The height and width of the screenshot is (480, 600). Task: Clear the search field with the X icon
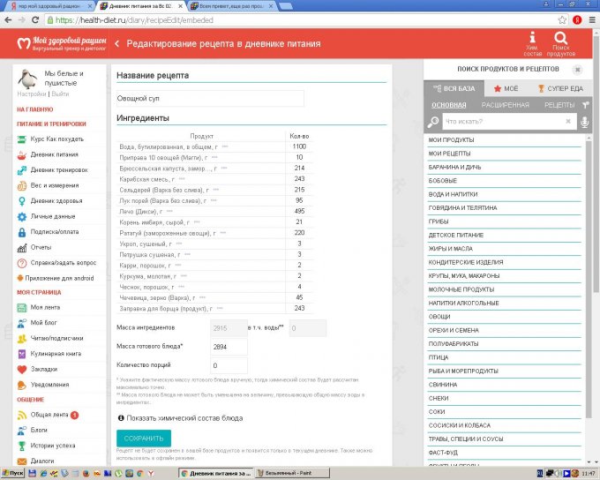coord(568,121)
